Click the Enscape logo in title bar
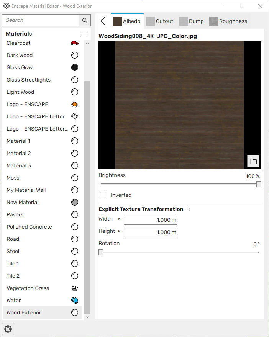 point(7,6)
